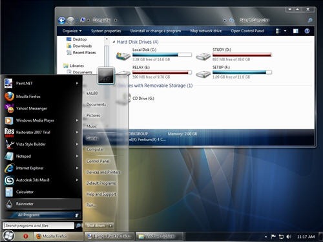Open the STUDY (D:) drive
This screenshot has width=323, height=242.
pyautogui.click(x=234, y=54)
